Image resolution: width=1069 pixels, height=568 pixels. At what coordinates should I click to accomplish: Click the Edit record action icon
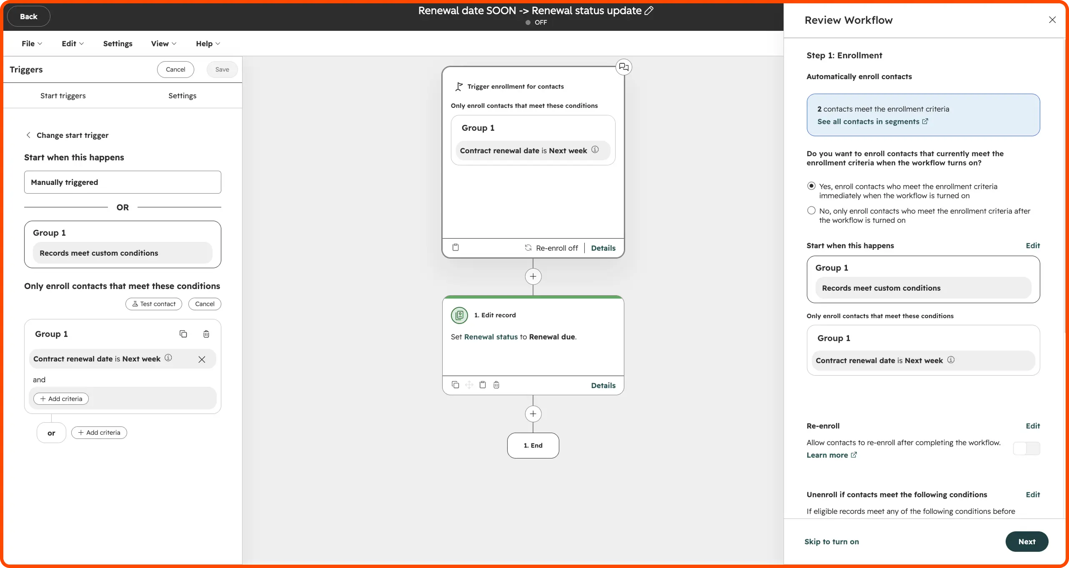pyautogui.click(x=459, y=315)
